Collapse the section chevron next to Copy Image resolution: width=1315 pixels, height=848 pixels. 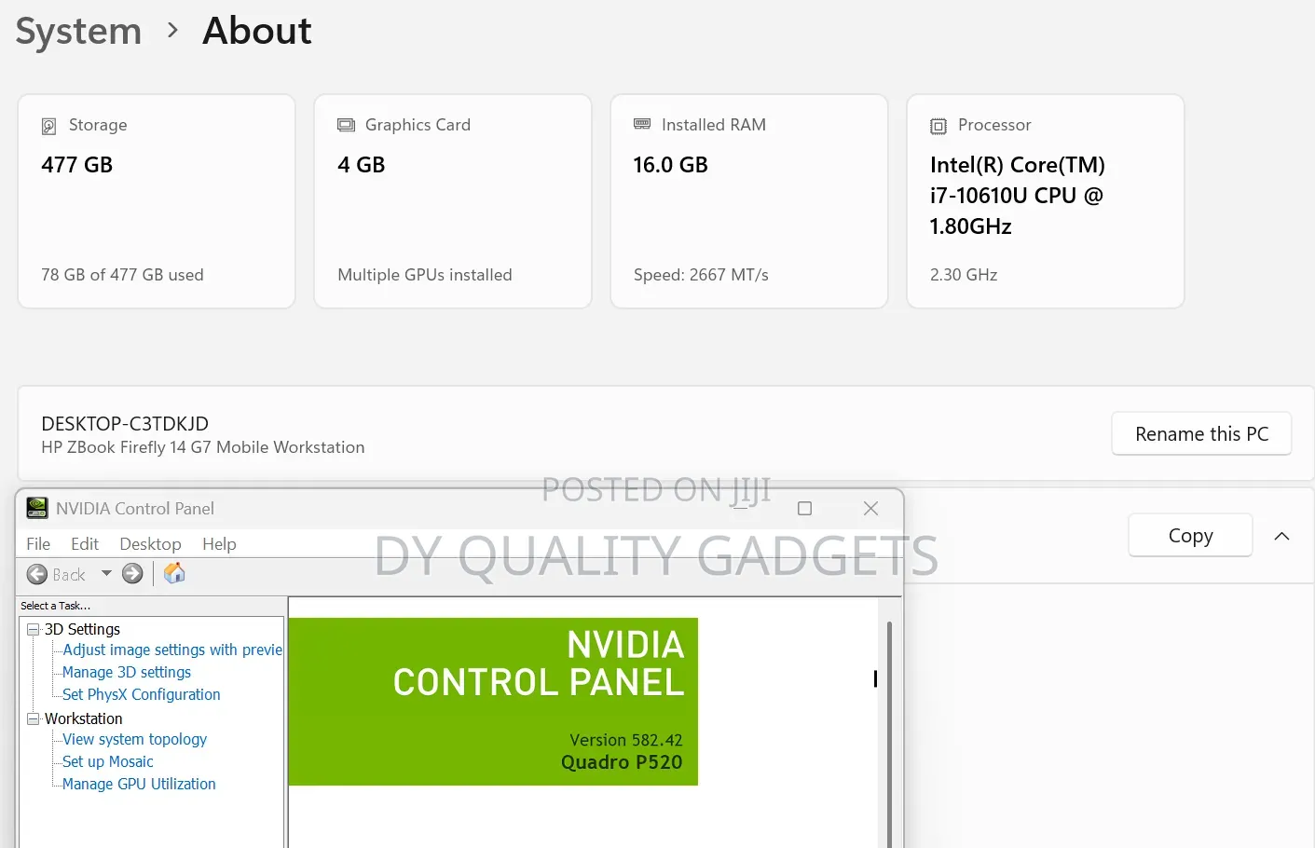[x=1281, y=536]
